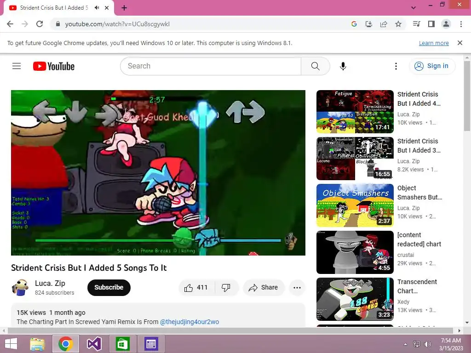
Task: Start voice search with microphone icon
Action: point(343,66)
